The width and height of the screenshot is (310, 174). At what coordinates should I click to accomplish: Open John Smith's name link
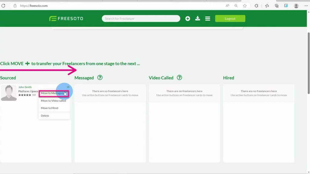pos(25,87)
